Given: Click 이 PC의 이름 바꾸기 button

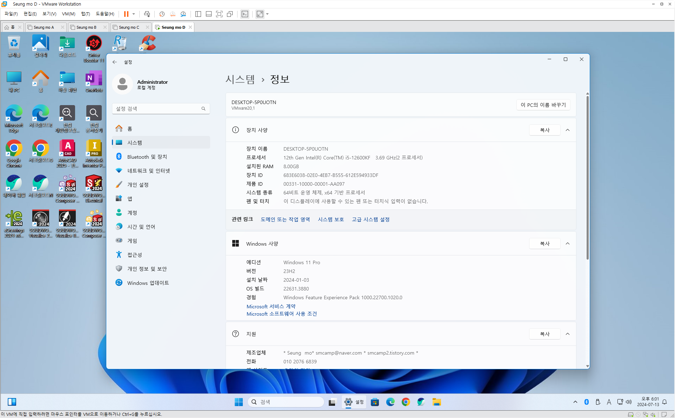Looking at the screenshot, I should tap(543, 105).
